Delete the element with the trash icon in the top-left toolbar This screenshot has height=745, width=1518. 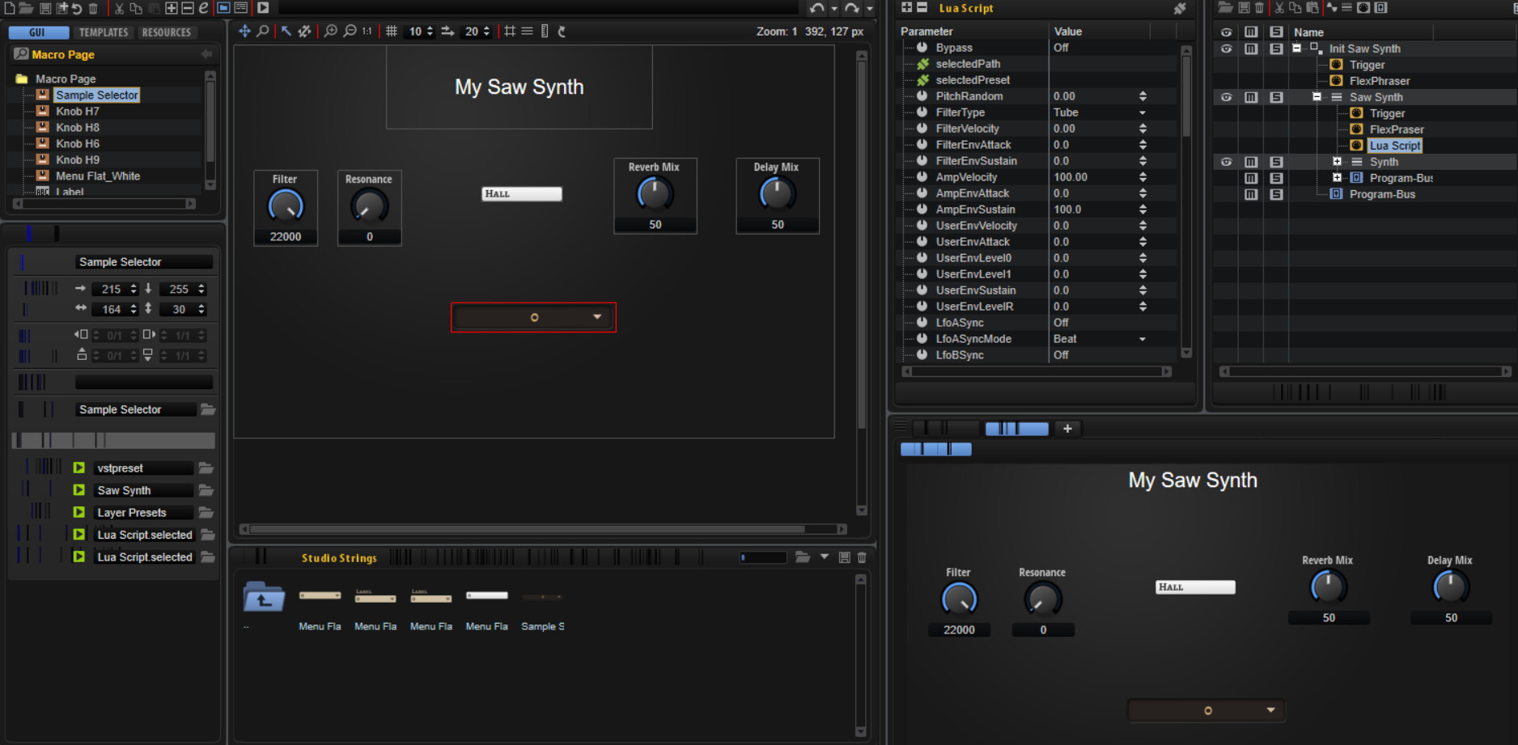click(93, 8)
